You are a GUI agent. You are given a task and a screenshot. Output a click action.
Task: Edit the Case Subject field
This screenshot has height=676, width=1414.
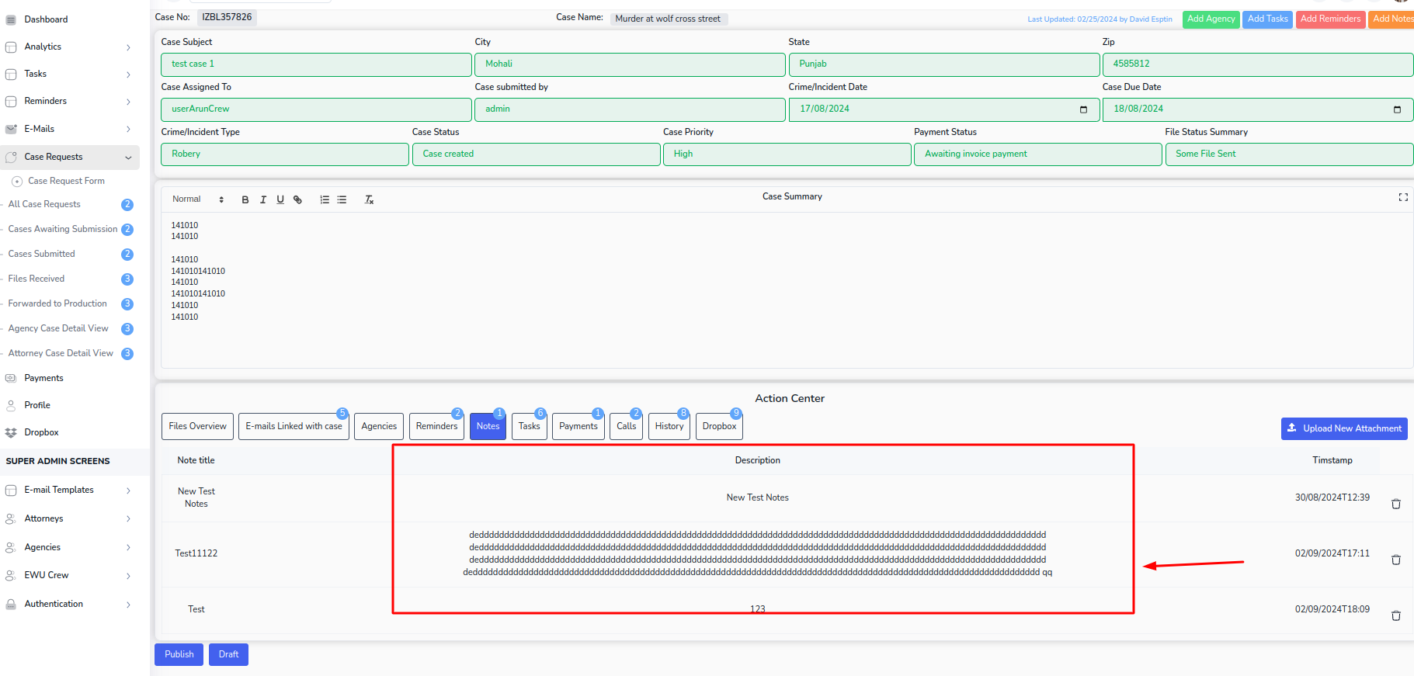(316, 64)
